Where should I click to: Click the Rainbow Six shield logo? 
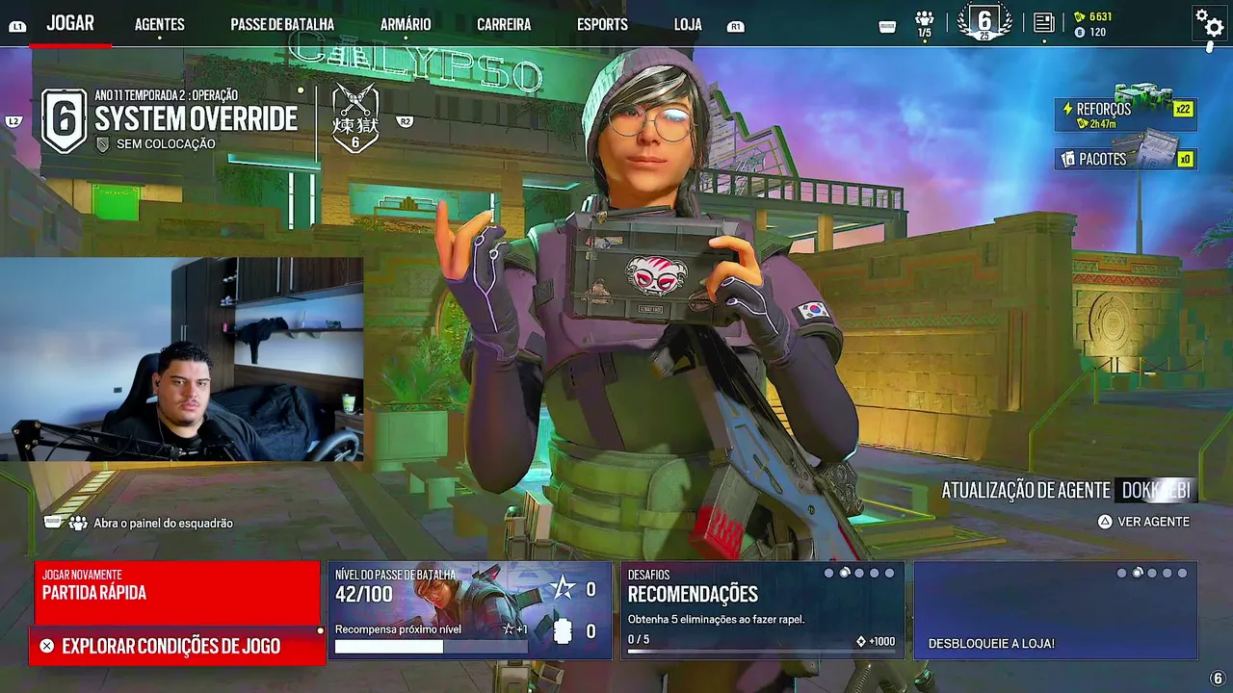(x=64, y=121)
